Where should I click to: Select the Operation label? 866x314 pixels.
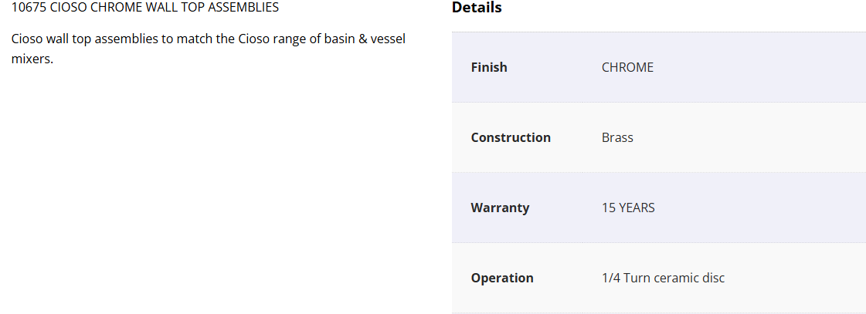coord(502,278)
